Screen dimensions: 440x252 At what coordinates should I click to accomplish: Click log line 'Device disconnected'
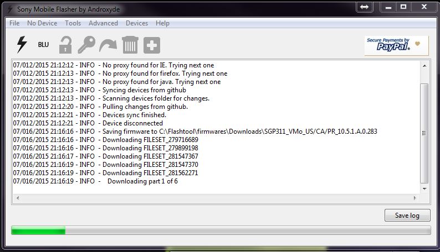point(88,123)
